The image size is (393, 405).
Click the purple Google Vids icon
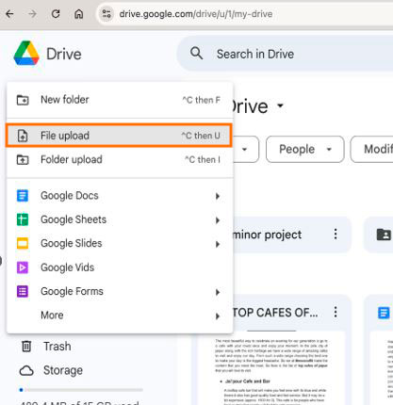23,267
